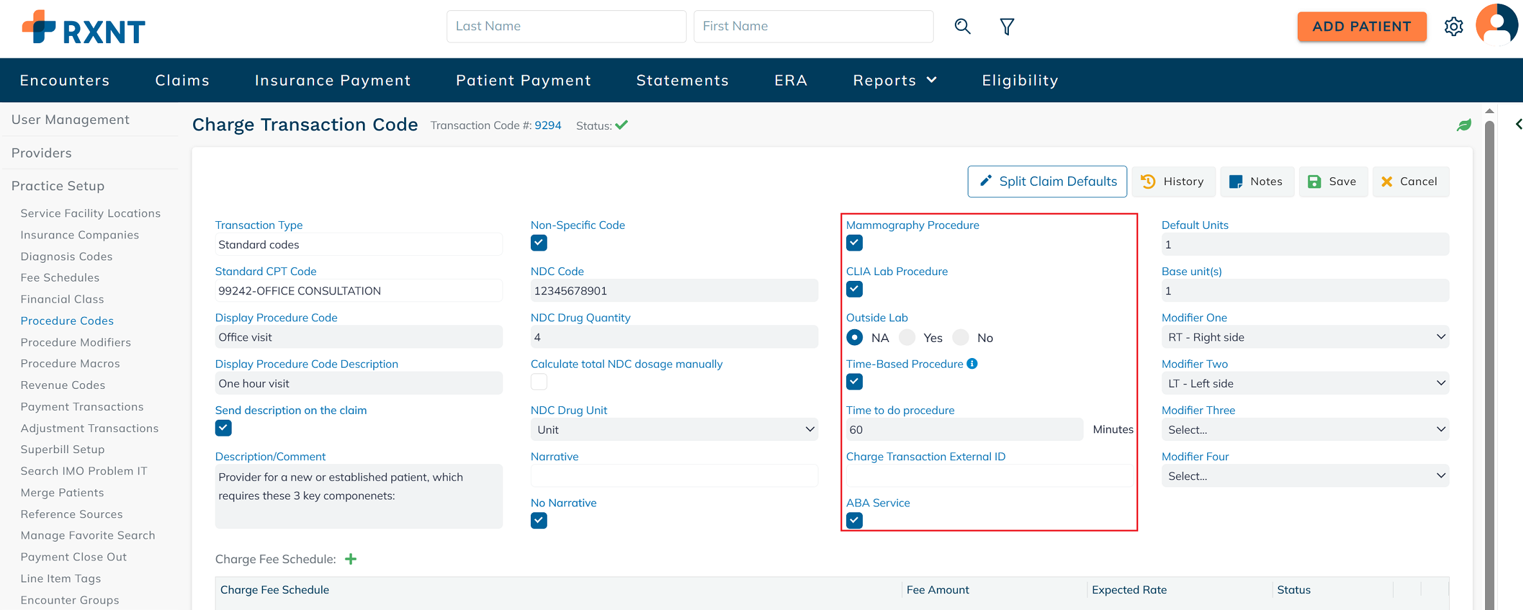Go to the Claims tab

(x=182, y=80)
